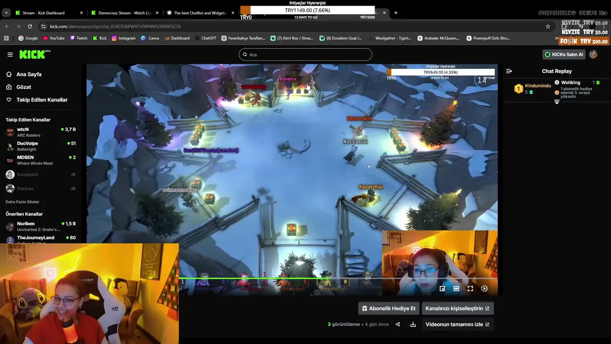Open offline Paxiraa channel
Screen dimensions: 611x344
pos(41,188)
